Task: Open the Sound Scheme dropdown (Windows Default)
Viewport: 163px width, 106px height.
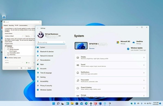Action: [x=14, y=36]
